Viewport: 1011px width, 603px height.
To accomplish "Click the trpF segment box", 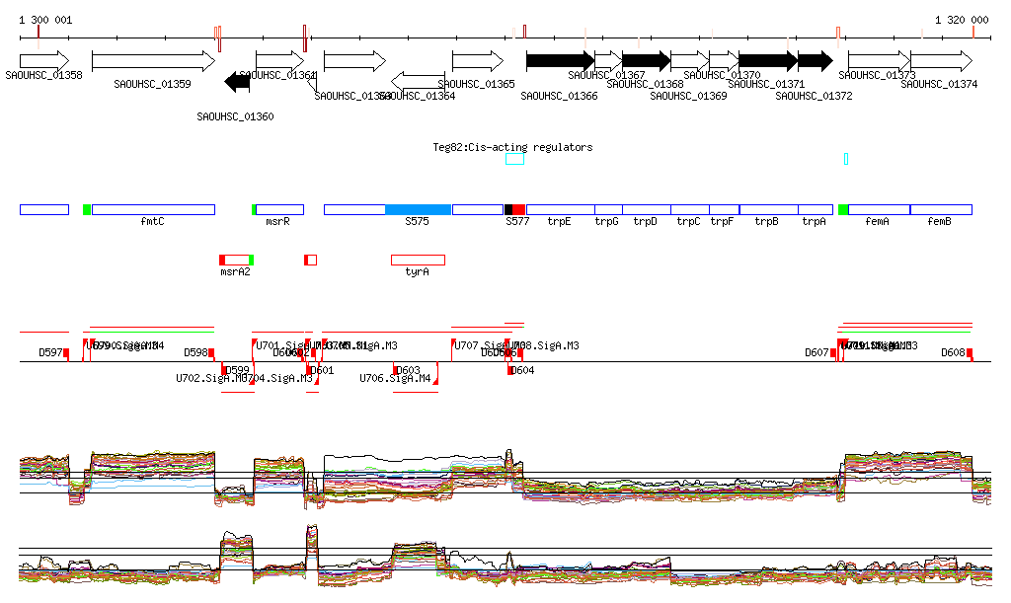I will click(x=724, y=209).
